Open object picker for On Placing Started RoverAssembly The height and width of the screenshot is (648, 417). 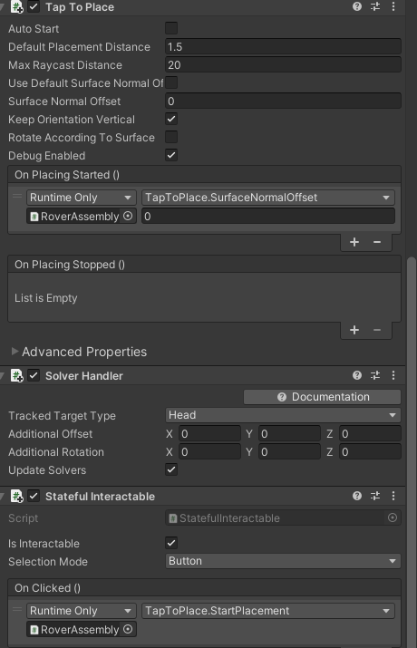(128, 216)
